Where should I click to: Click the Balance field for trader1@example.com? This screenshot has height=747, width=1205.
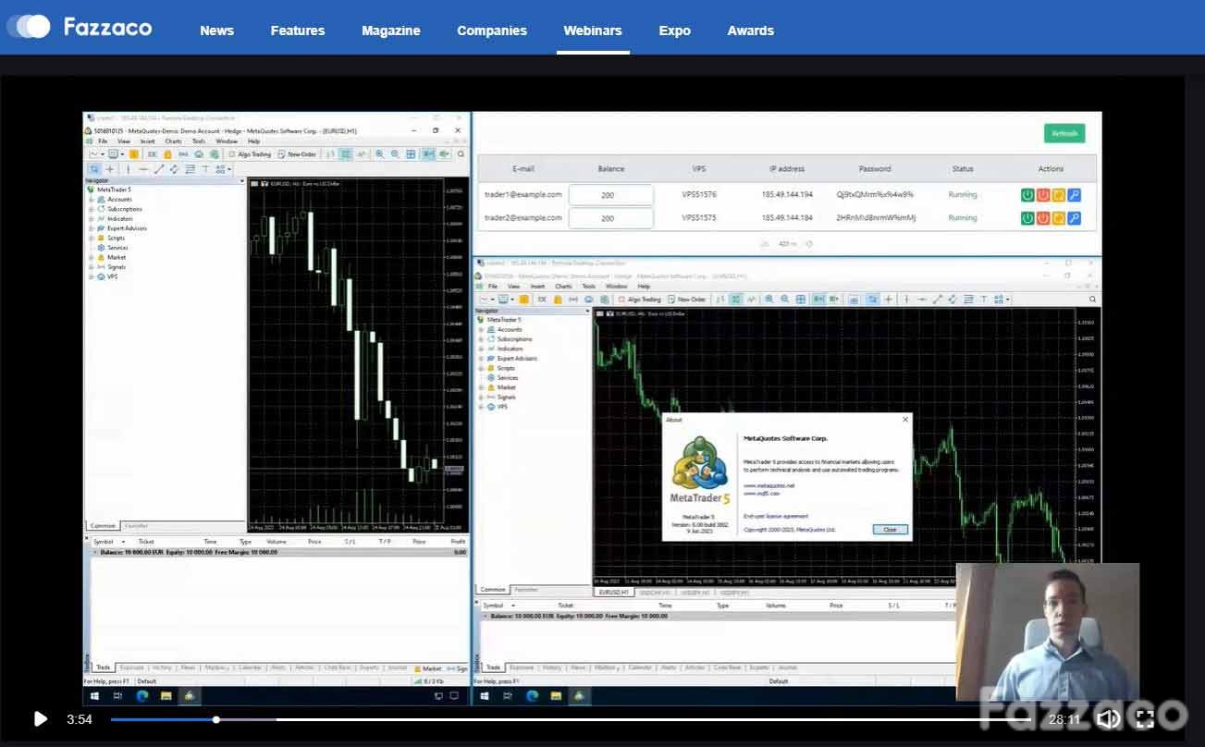click(x=610, y=195)
